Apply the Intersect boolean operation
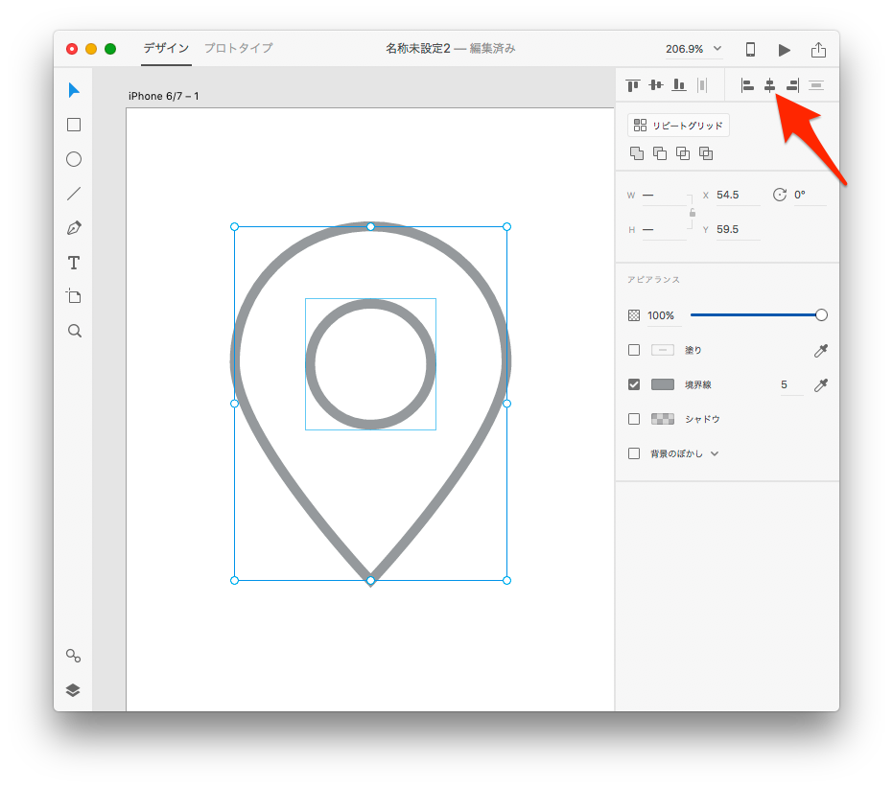The height and width of the screenshot is (788, 893). pos(683,153)
